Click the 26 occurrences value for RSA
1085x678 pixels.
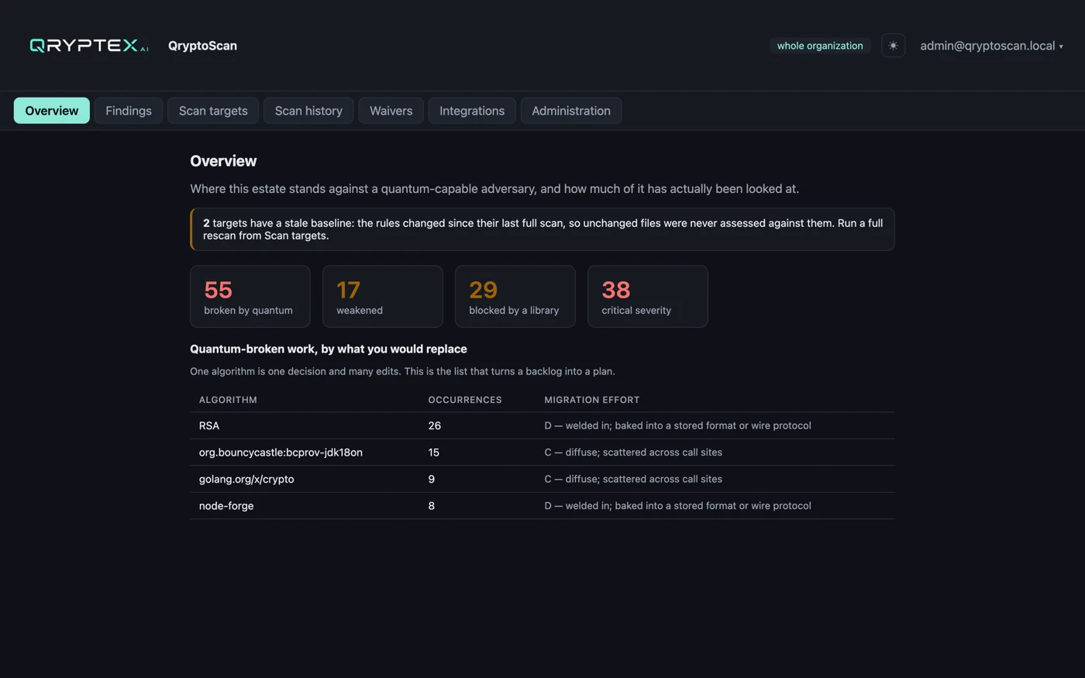pos(435,426)
